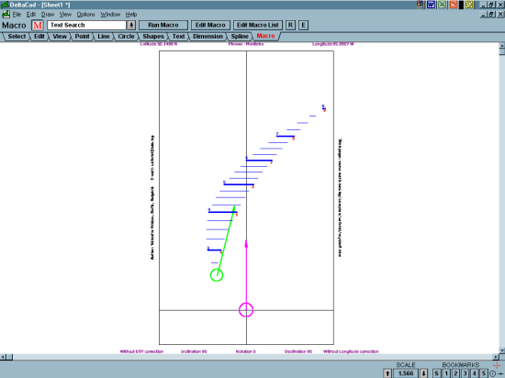
Task: Switch to the Line tab
Action: point(104,37)
